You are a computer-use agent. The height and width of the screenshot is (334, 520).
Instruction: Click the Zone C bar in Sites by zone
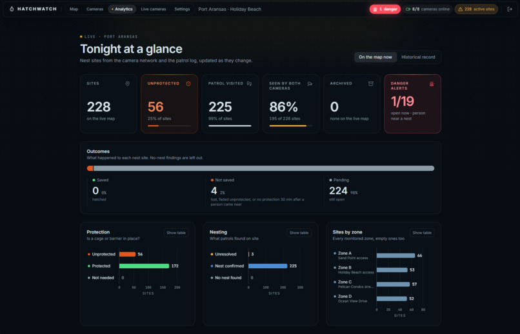[x=393, y=284]
